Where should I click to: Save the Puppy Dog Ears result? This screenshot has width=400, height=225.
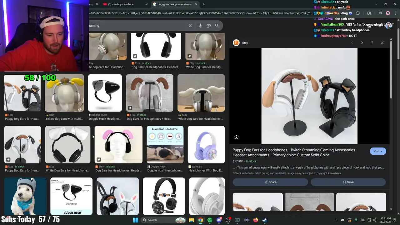click(348, 182)
